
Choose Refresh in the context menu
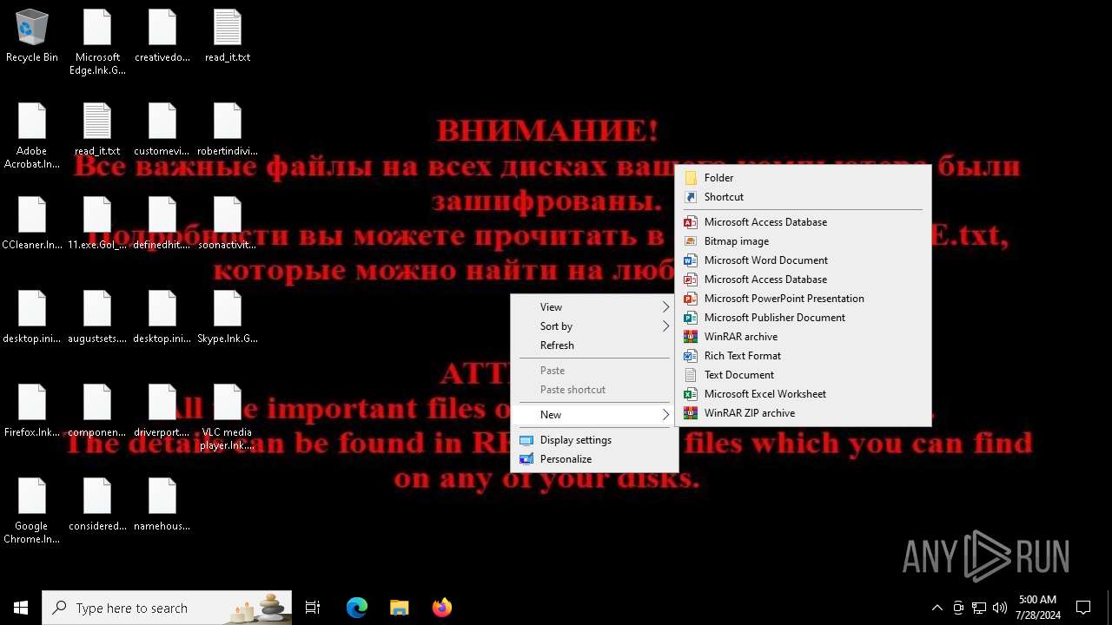point(595,345)
